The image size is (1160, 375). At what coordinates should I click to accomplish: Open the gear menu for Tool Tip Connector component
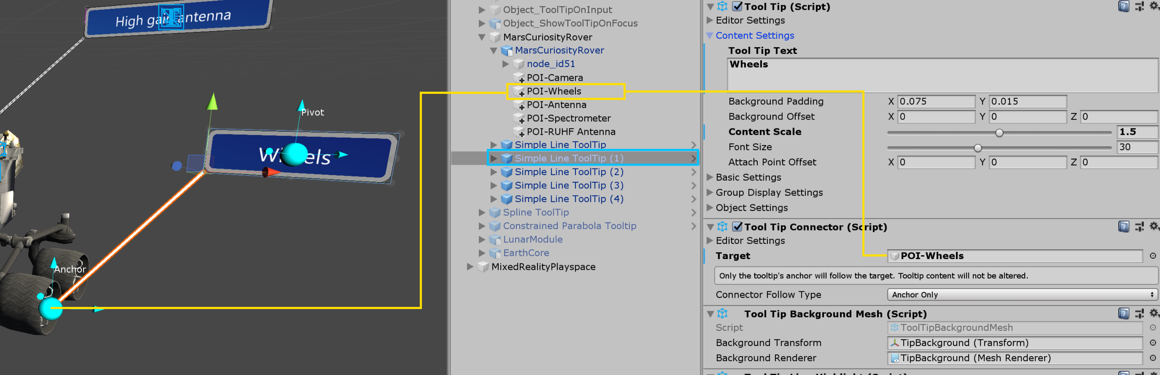point(1155,227)
